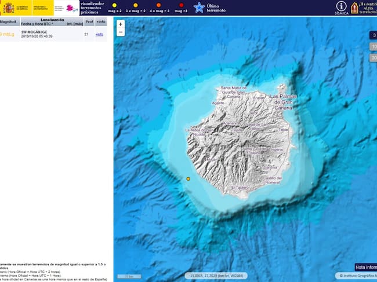Screen dimensions: 377x282
Task: Open the +info link for SW Mogán earthquake
Action: (x=100, y=35)
